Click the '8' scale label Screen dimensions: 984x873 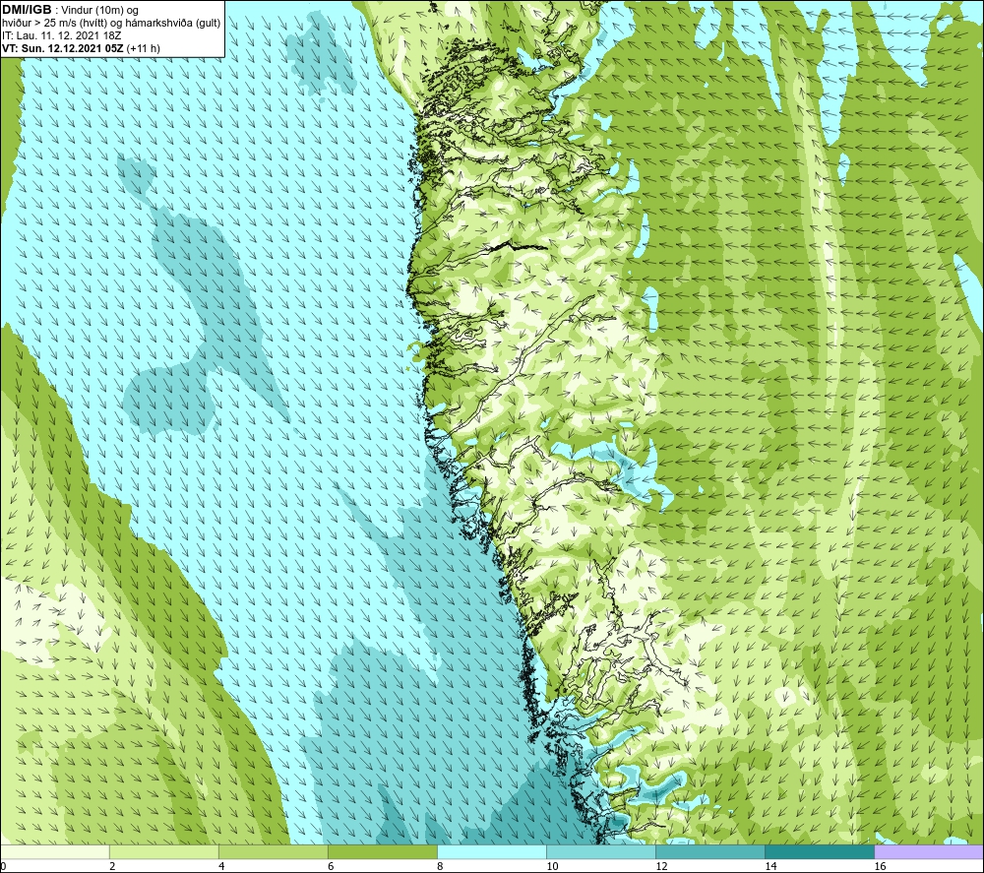pos(440,867)
